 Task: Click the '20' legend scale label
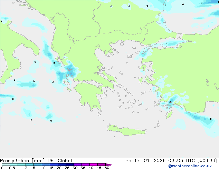coord(59,168)
